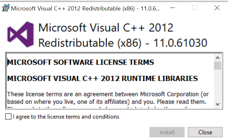The height and width of the screenshot is (140, 228).
Task: Close the window via title bar X
Action: click(x=217, y=8)
